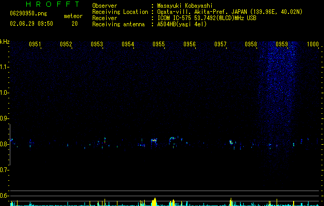The image size is (324, 206).
Task: Click the Receiving antenna label
Action: (x=118, y=24)
